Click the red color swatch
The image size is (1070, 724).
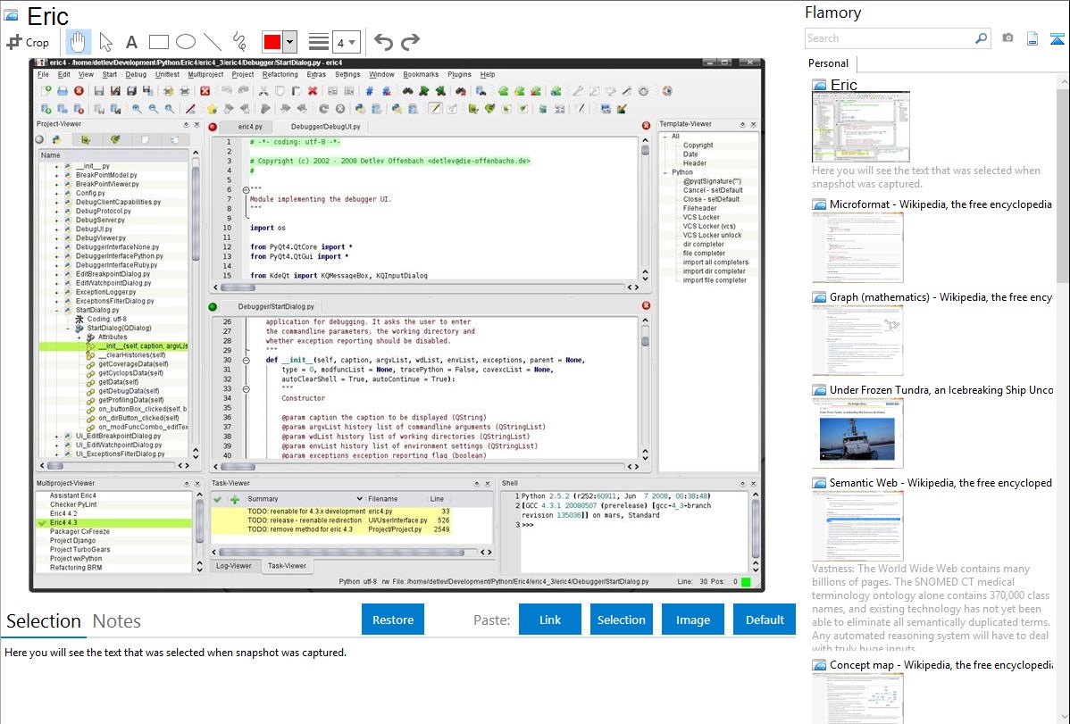(x=272, y=42)
